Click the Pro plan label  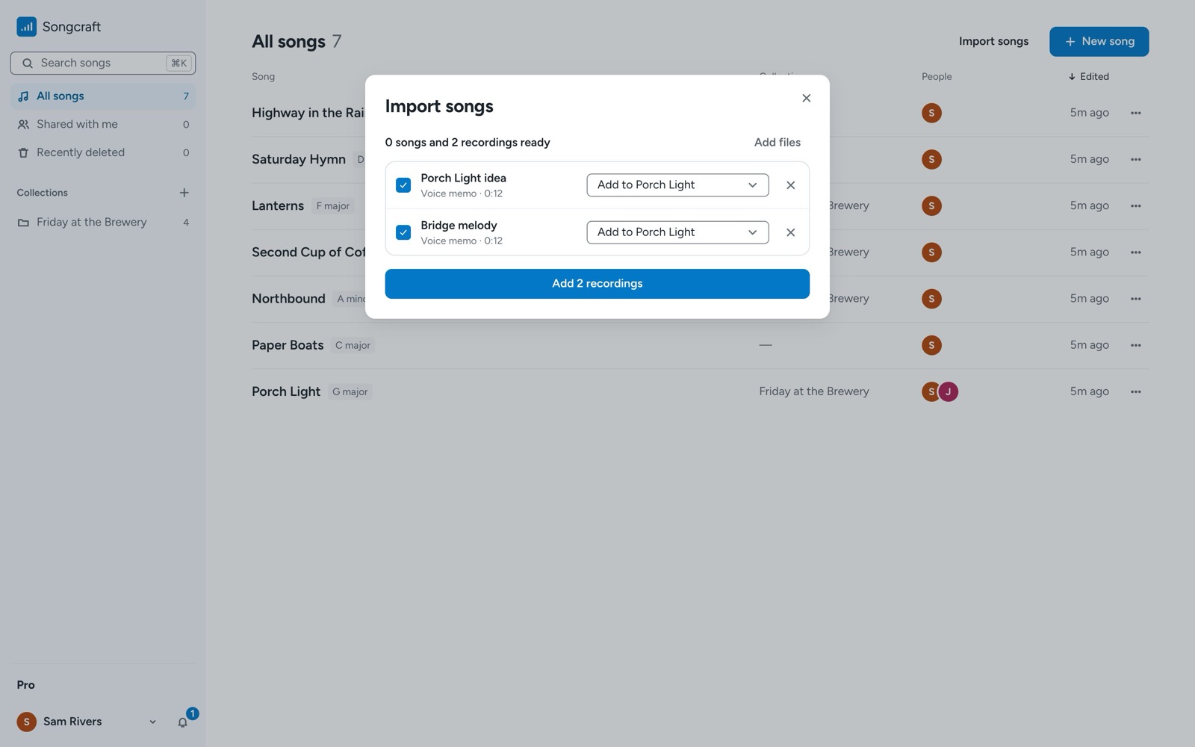(x=26, y=685)
